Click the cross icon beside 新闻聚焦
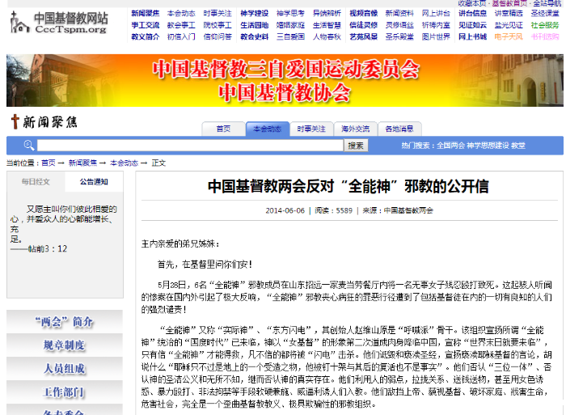Screen dimensions: 566x415 pyautogui.click(x=14, y=122)
